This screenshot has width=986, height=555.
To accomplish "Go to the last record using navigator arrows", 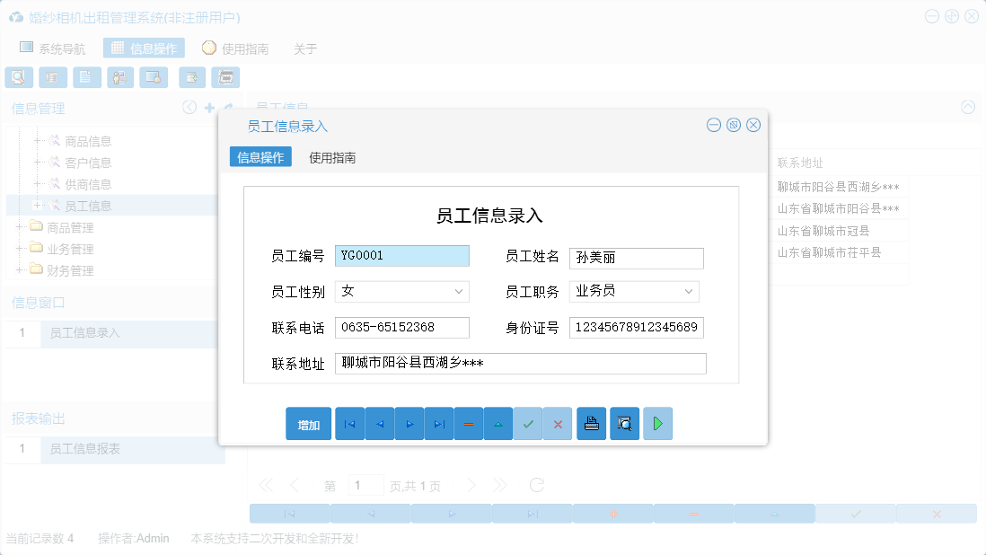I will pos(439,423).
